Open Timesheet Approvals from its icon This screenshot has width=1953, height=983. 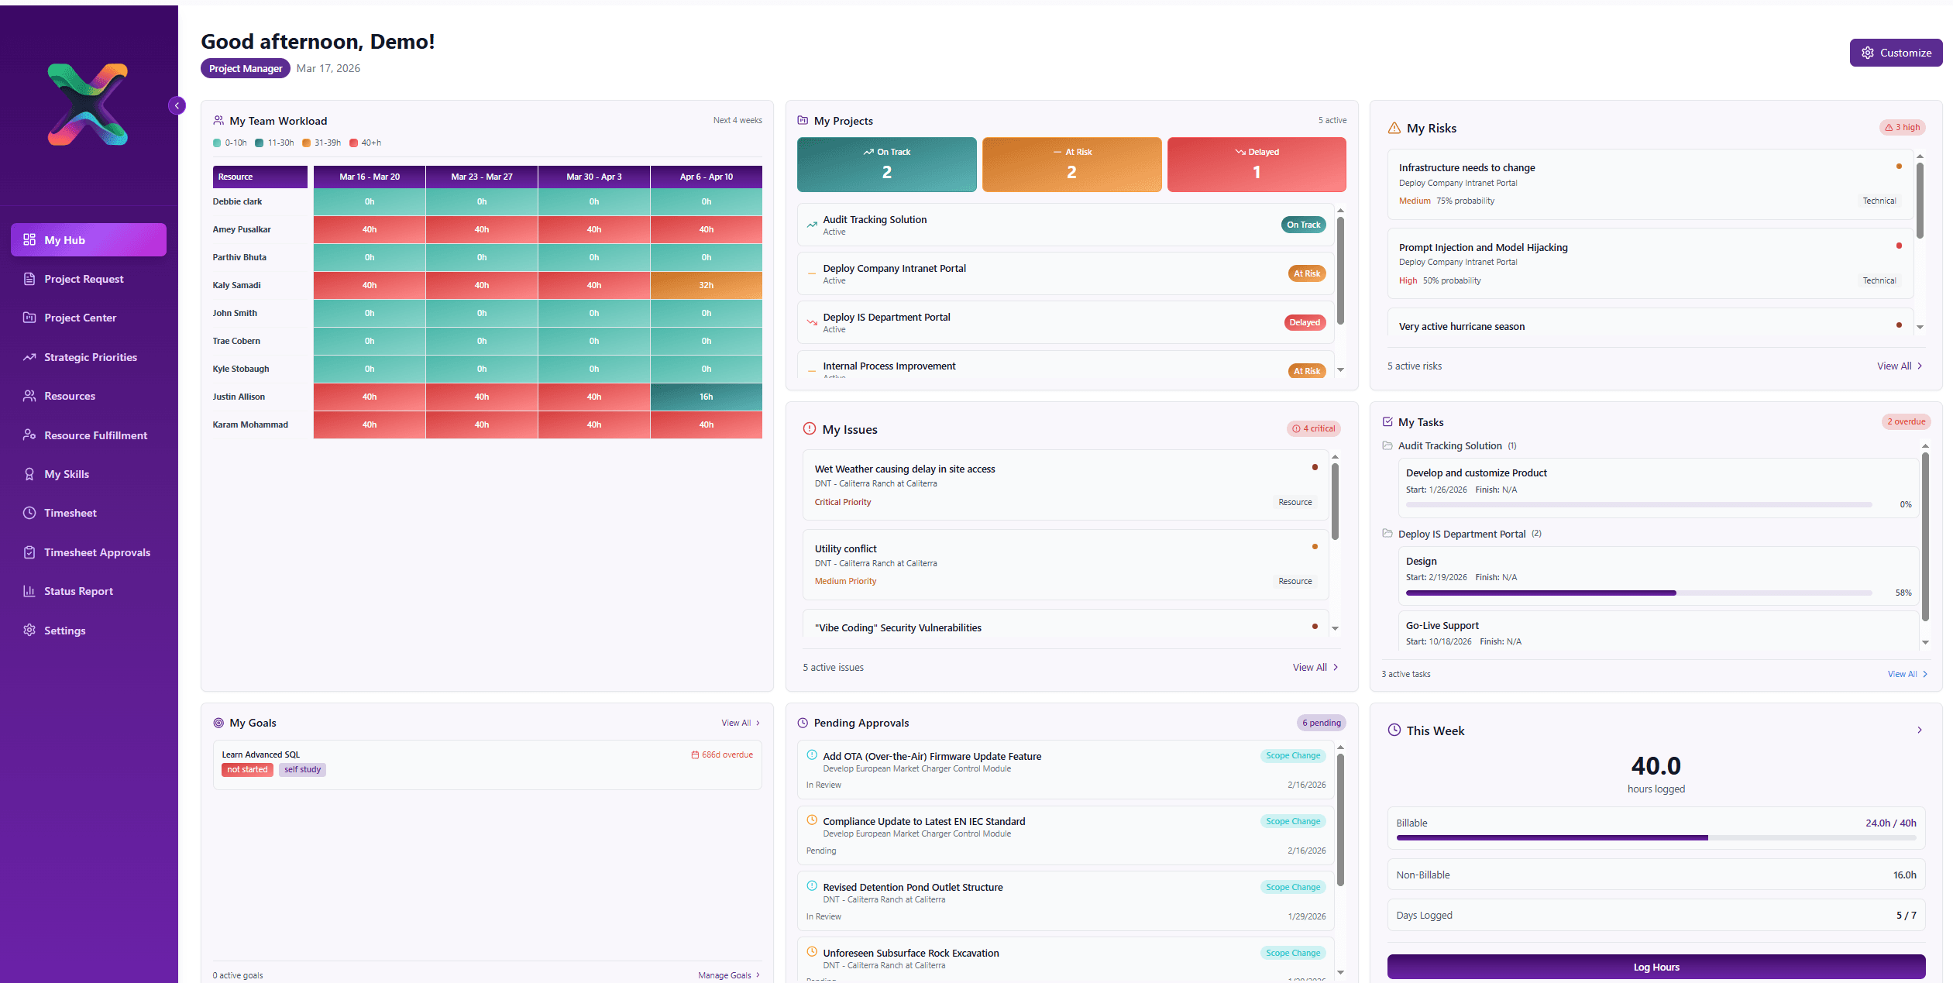coord(29,552)
